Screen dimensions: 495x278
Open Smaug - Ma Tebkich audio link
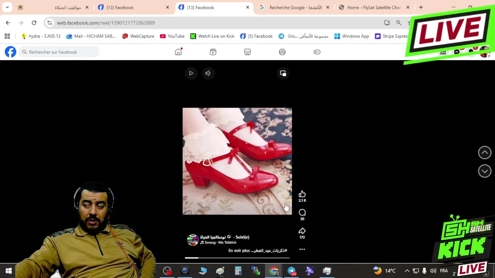coord(220,242)
